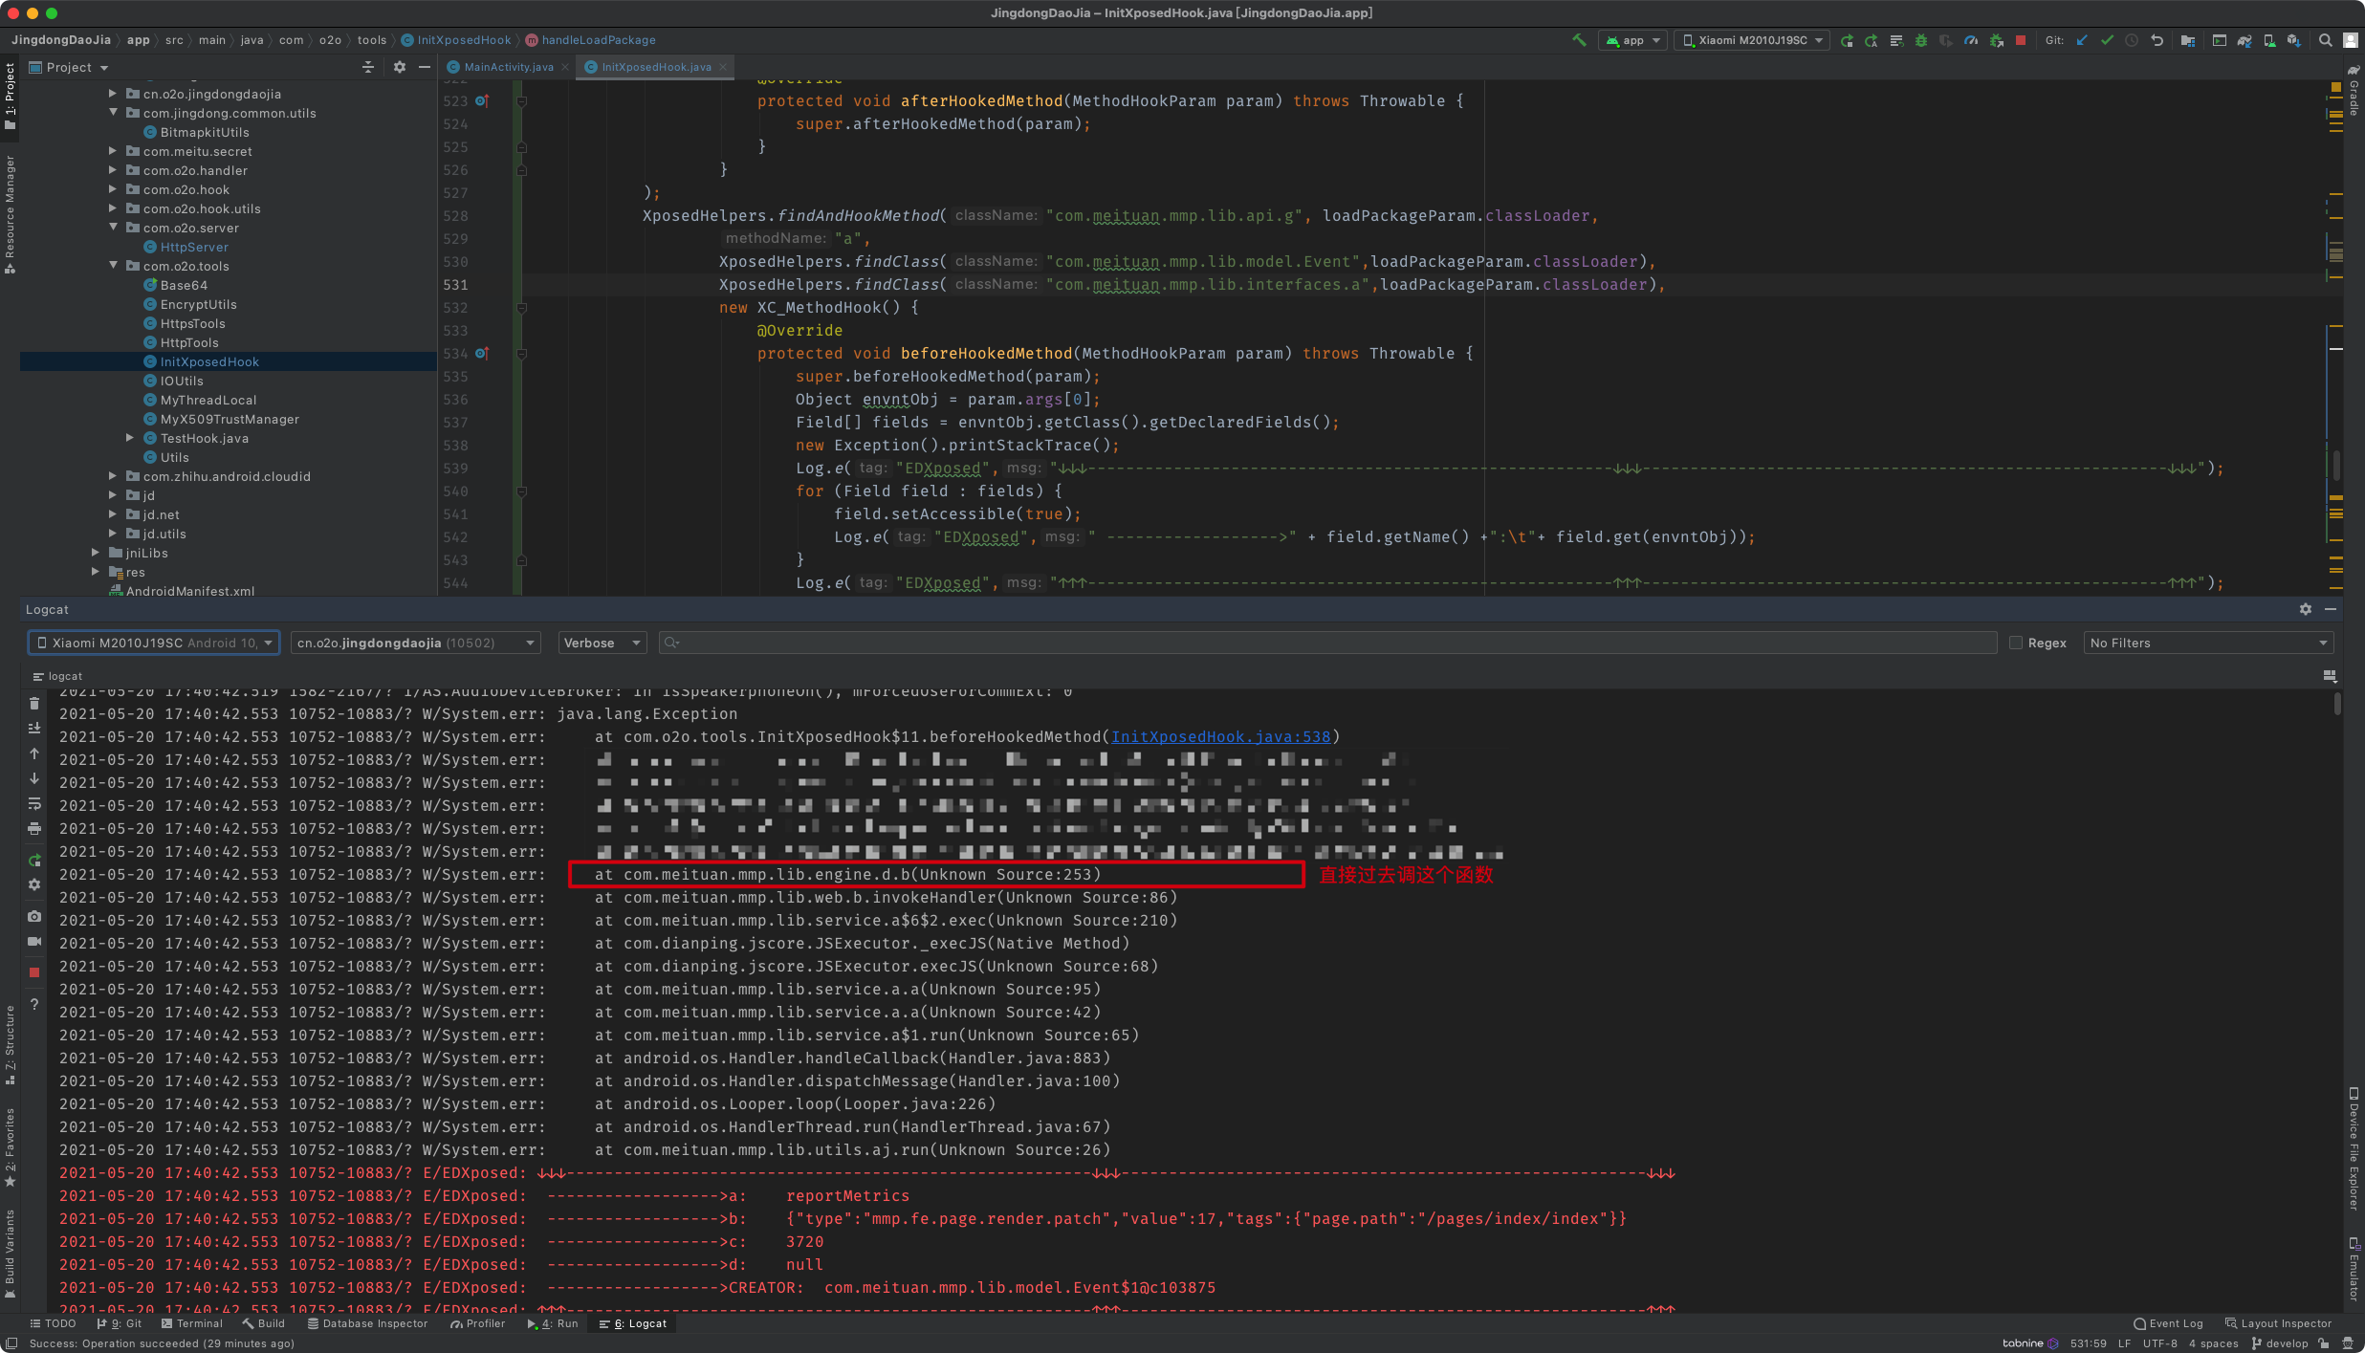Viewport: 2365px width, 1353px height.
Task: Toggle the code fold marker on line 540
Action: coord(522,491)
